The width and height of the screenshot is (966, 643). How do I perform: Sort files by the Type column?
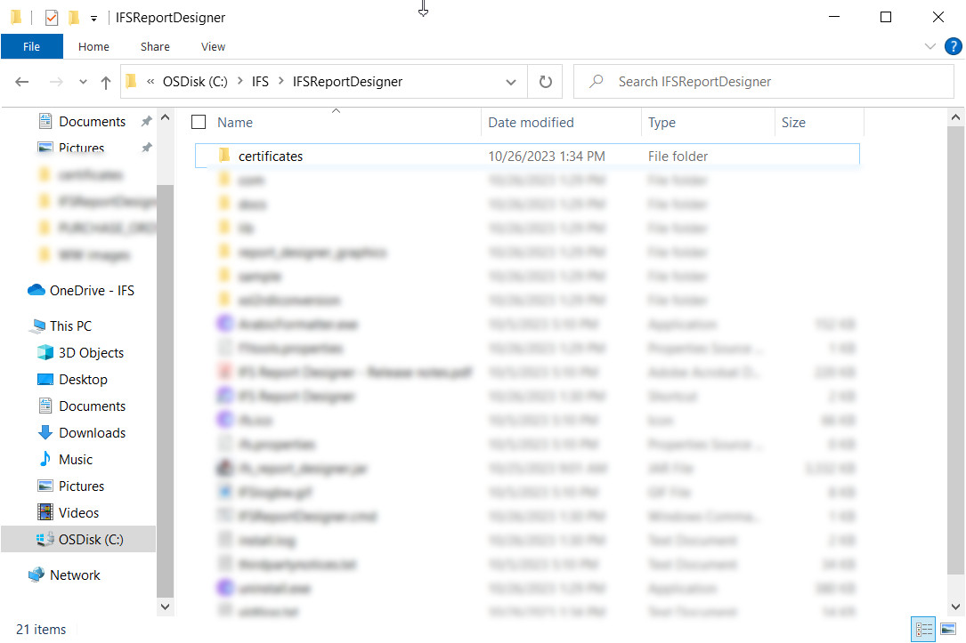(x=662, y=123)
